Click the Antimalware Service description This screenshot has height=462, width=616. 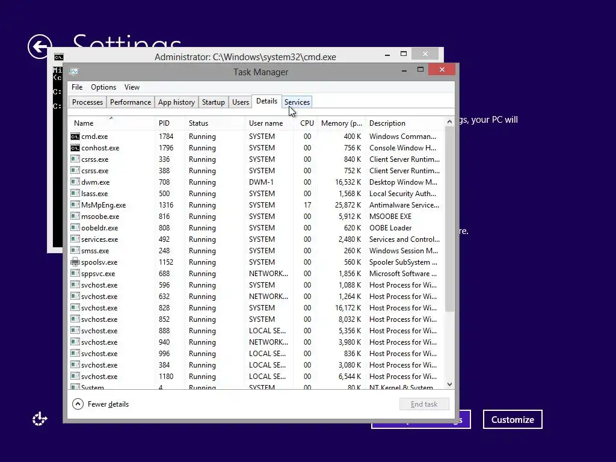404,205
